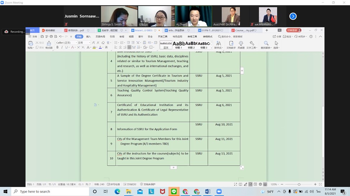The width and height of the screenshot is (350, 196).
Task: Expand the zoom percentage 120% menu
Action: (274, 185)
